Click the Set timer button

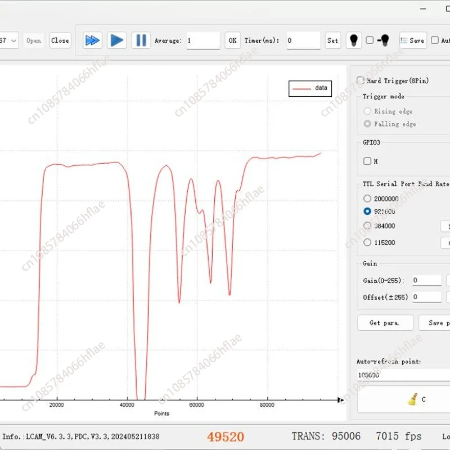332,40
